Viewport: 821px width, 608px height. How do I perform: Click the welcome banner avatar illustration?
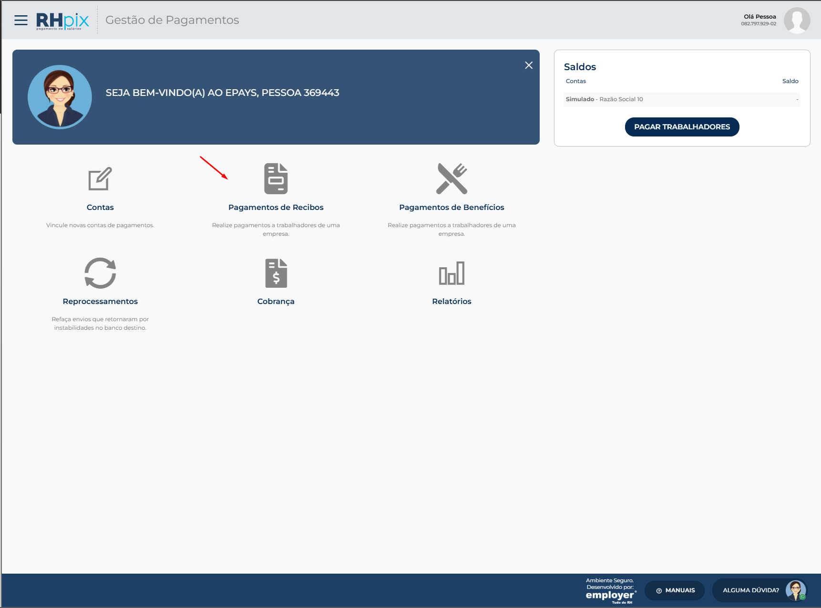tap(60, 97)
